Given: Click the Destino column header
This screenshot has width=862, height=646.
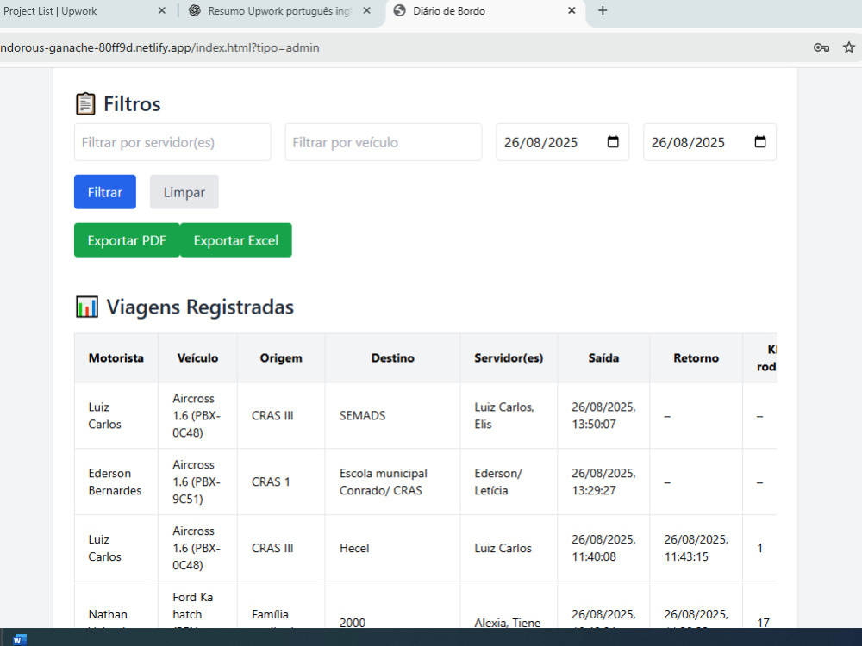Looking at the screenshot, I should (x=392, y=358).
